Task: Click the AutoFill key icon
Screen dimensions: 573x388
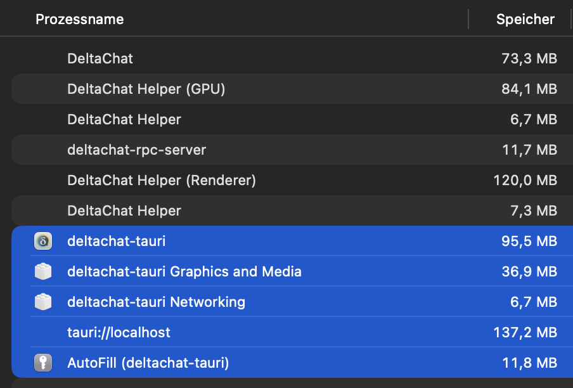Action: (x=42, y=363)
